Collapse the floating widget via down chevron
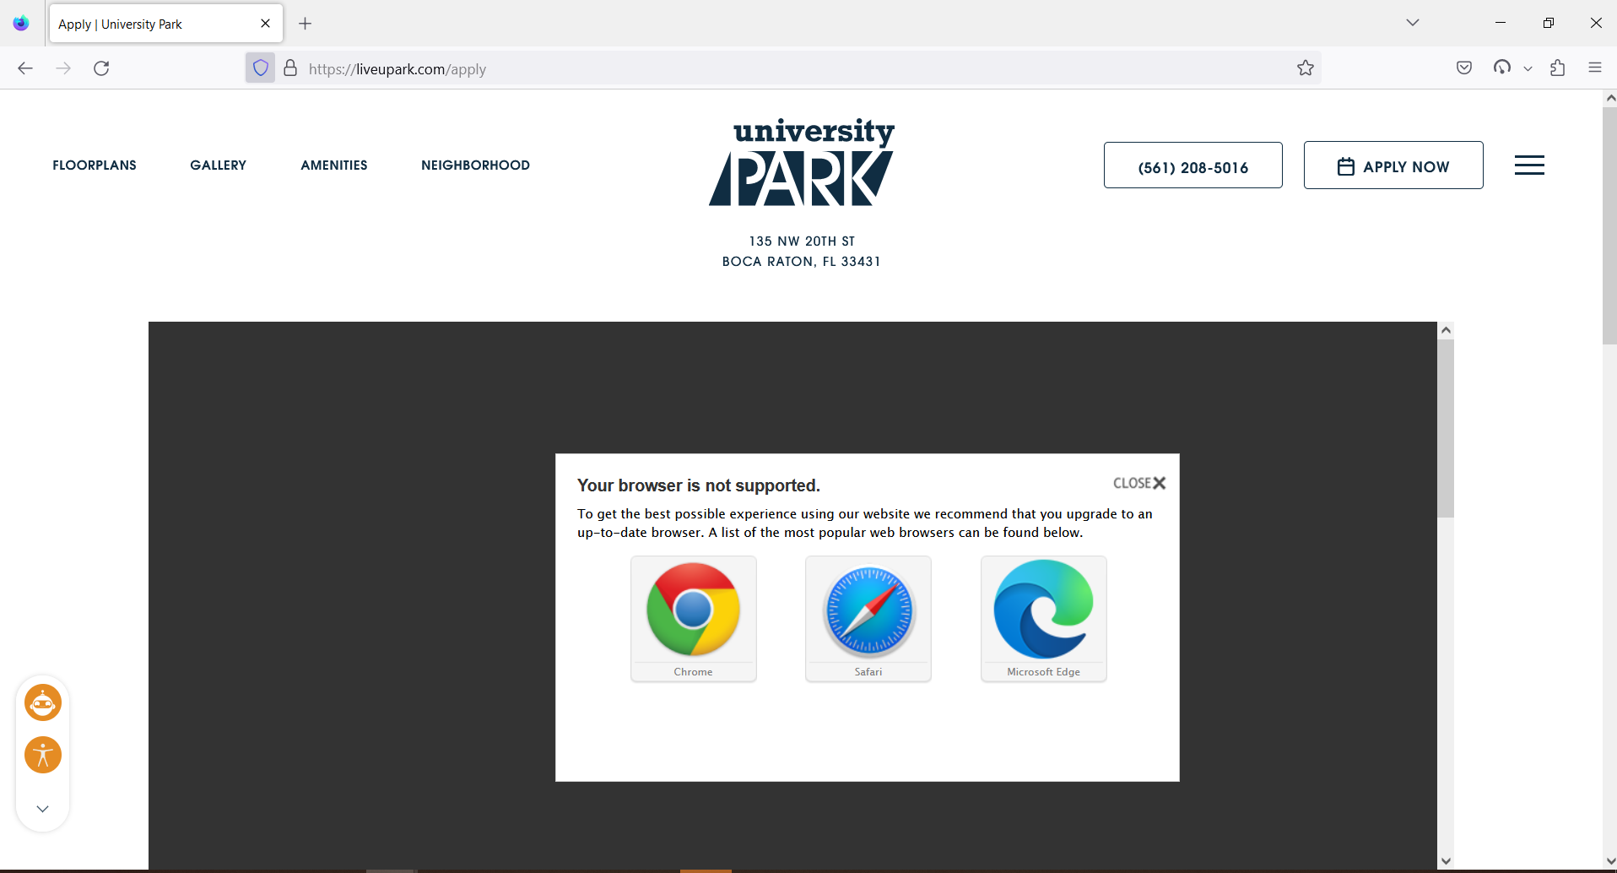 pos(42,808)
